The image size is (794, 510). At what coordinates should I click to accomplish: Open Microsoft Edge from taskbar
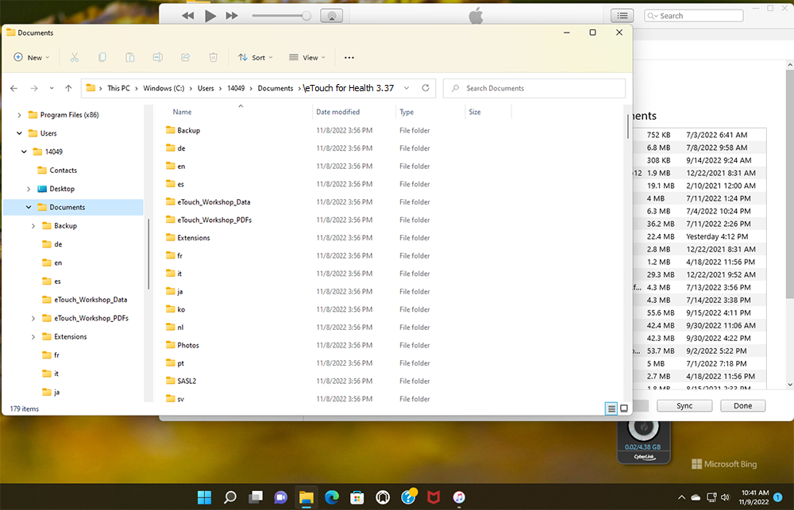pyautogui.click(x=332, y=497)
